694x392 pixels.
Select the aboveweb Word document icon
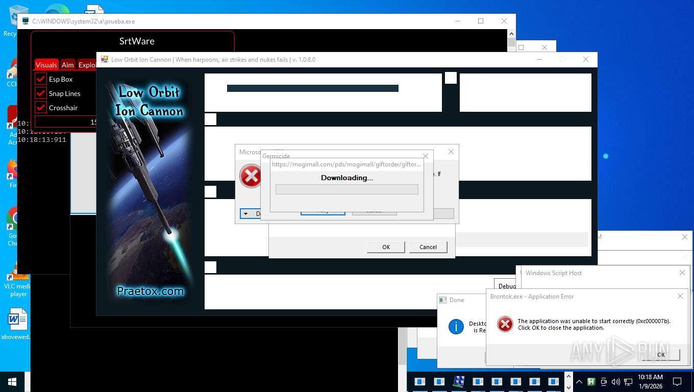[x=17, y=324]
